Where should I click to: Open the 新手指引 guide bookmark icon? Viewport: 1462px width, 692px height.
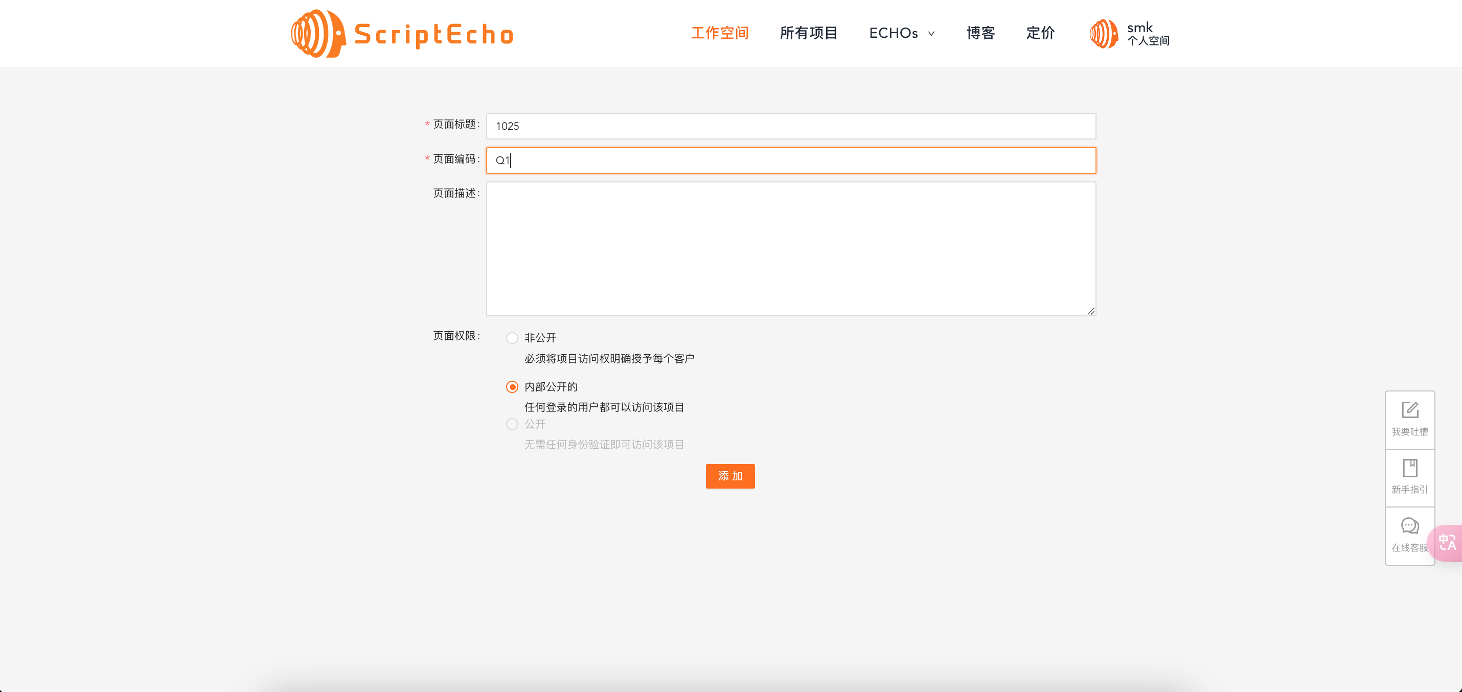1410,469
